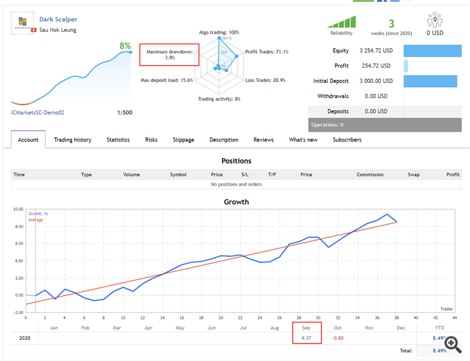Open the Subscribers tab
Screen dimensions: 470x361
347,140
